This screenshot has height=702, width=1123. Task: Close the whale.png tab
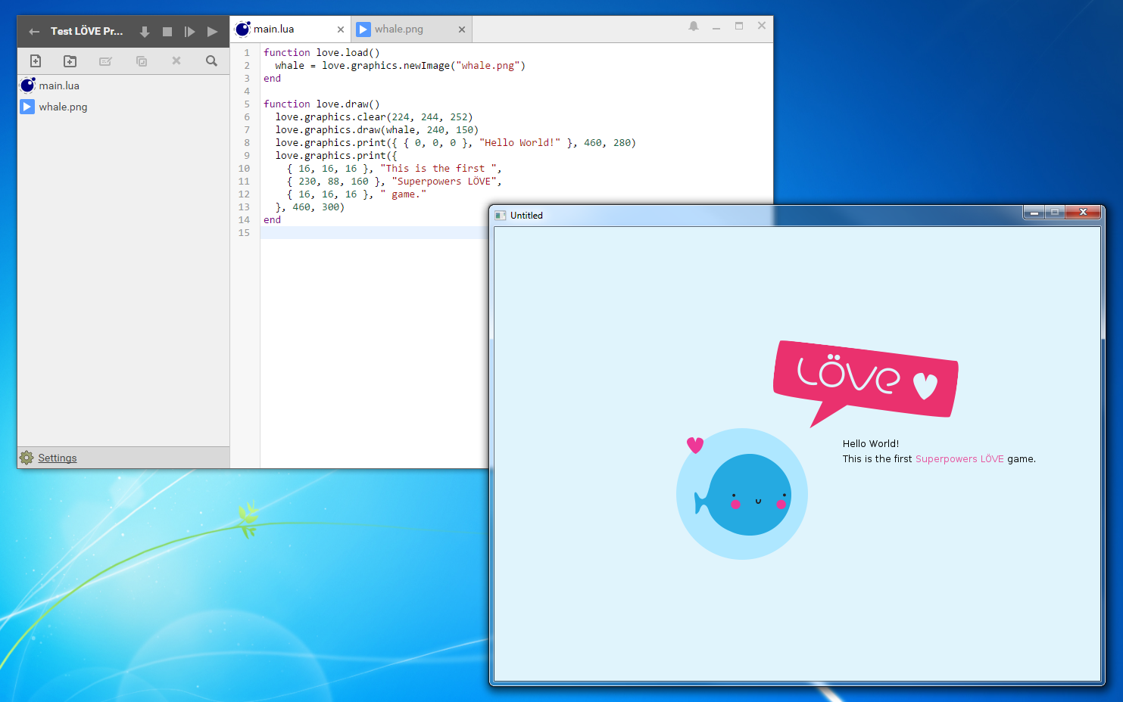[462, 30]
